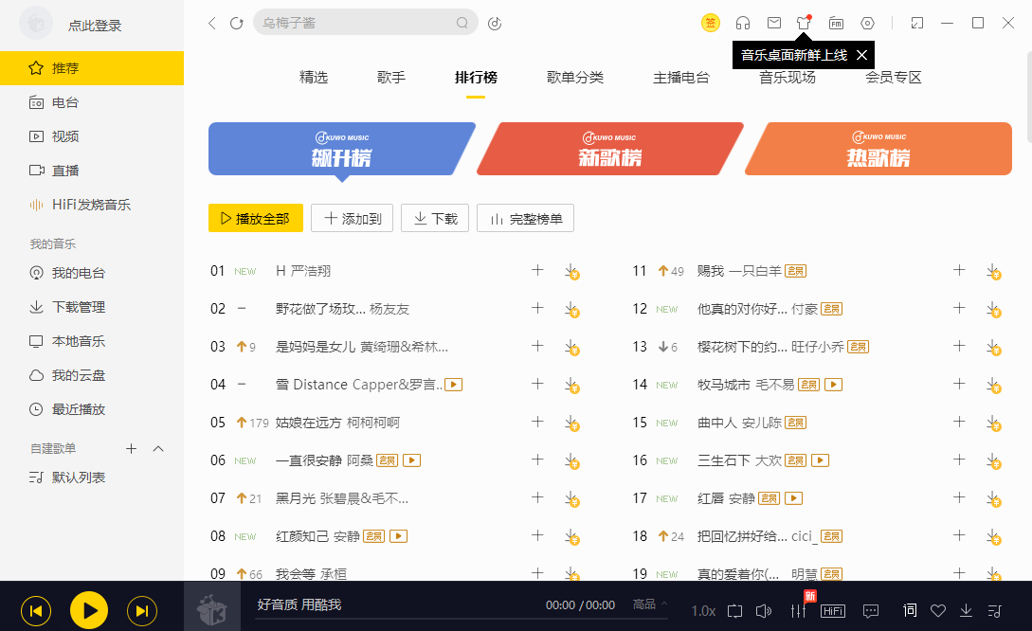The image size is (1032, 631).
Task: Click the search magnifier icon
Action: (x=462, y=23)
